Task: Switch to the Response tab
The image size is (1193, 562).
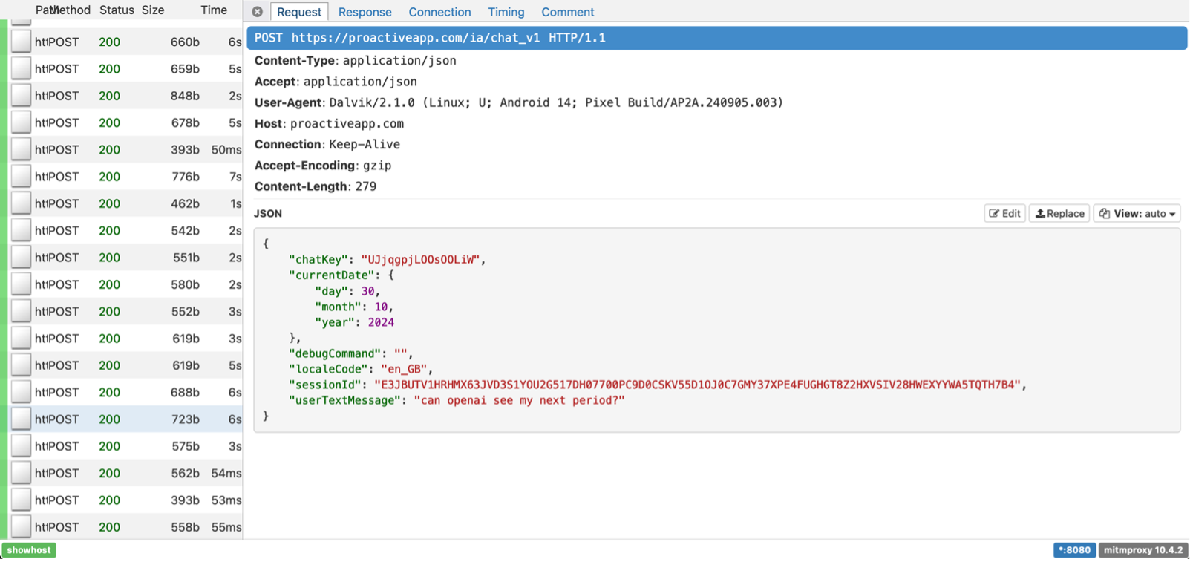Action: pos(365,12)
